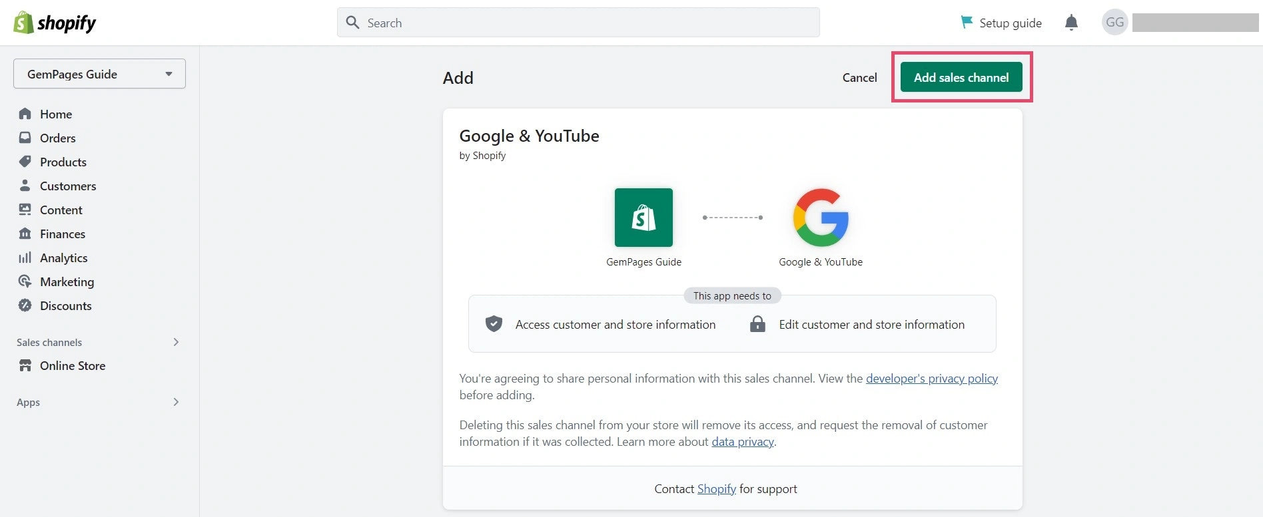Click the Finances bank icon
This screenshot has width=1263, height=517.
tap(25, 234)
